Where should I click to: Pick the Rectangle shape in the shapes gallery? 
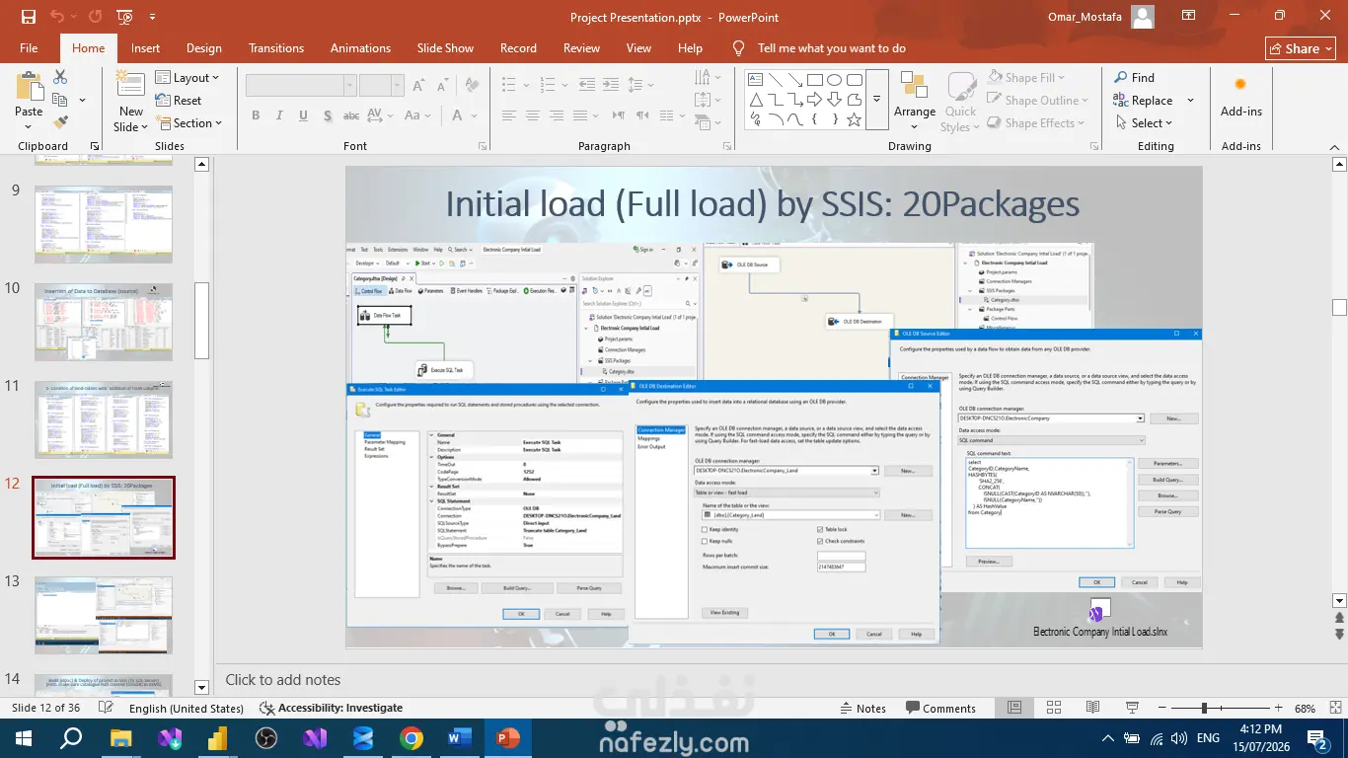coord(815,80)
